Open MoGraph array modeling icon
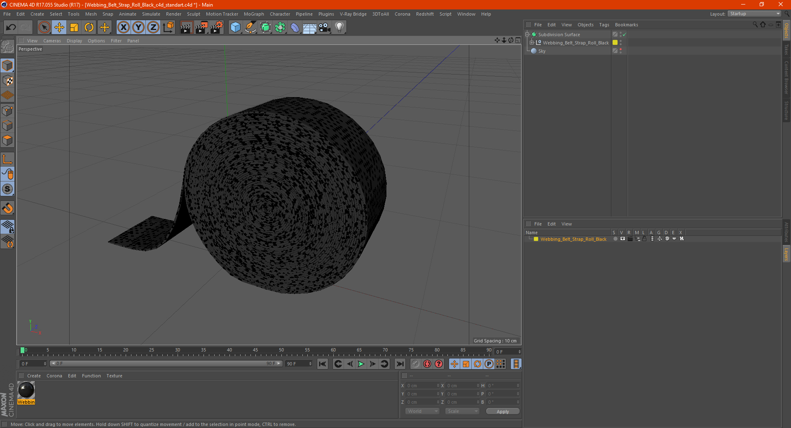This screenshot has height=428, width=791. (x=281, y=28)
